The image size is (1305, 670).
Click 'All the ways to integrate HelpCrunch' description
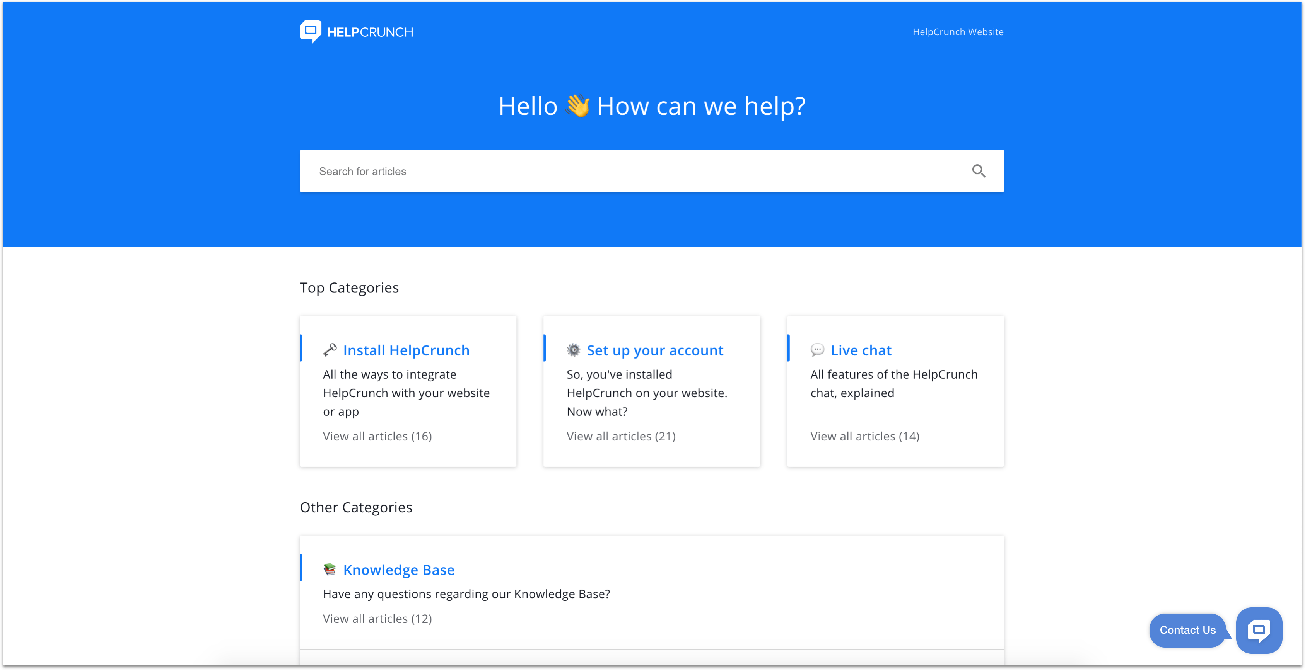(x=406, y=393)
